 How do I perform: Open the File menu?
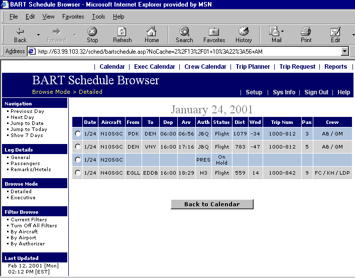(x=14, y=17)
